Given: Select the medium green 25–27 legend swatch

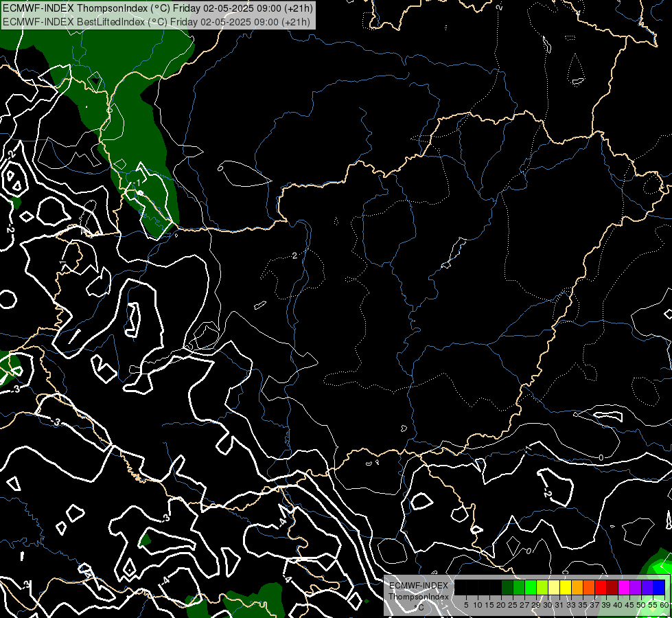Looking at the screenshot, I should [519, 587].
